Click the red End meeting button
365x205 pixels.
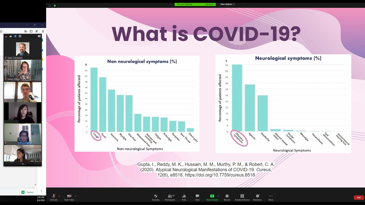(359, 197)
